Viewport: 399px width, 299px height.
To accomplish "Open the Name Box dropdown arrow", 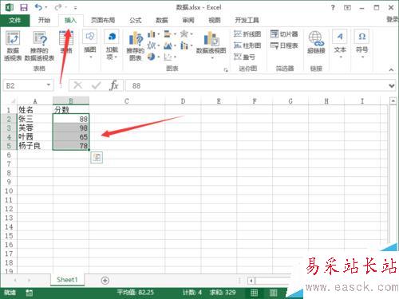I will [x=49, y=85].
